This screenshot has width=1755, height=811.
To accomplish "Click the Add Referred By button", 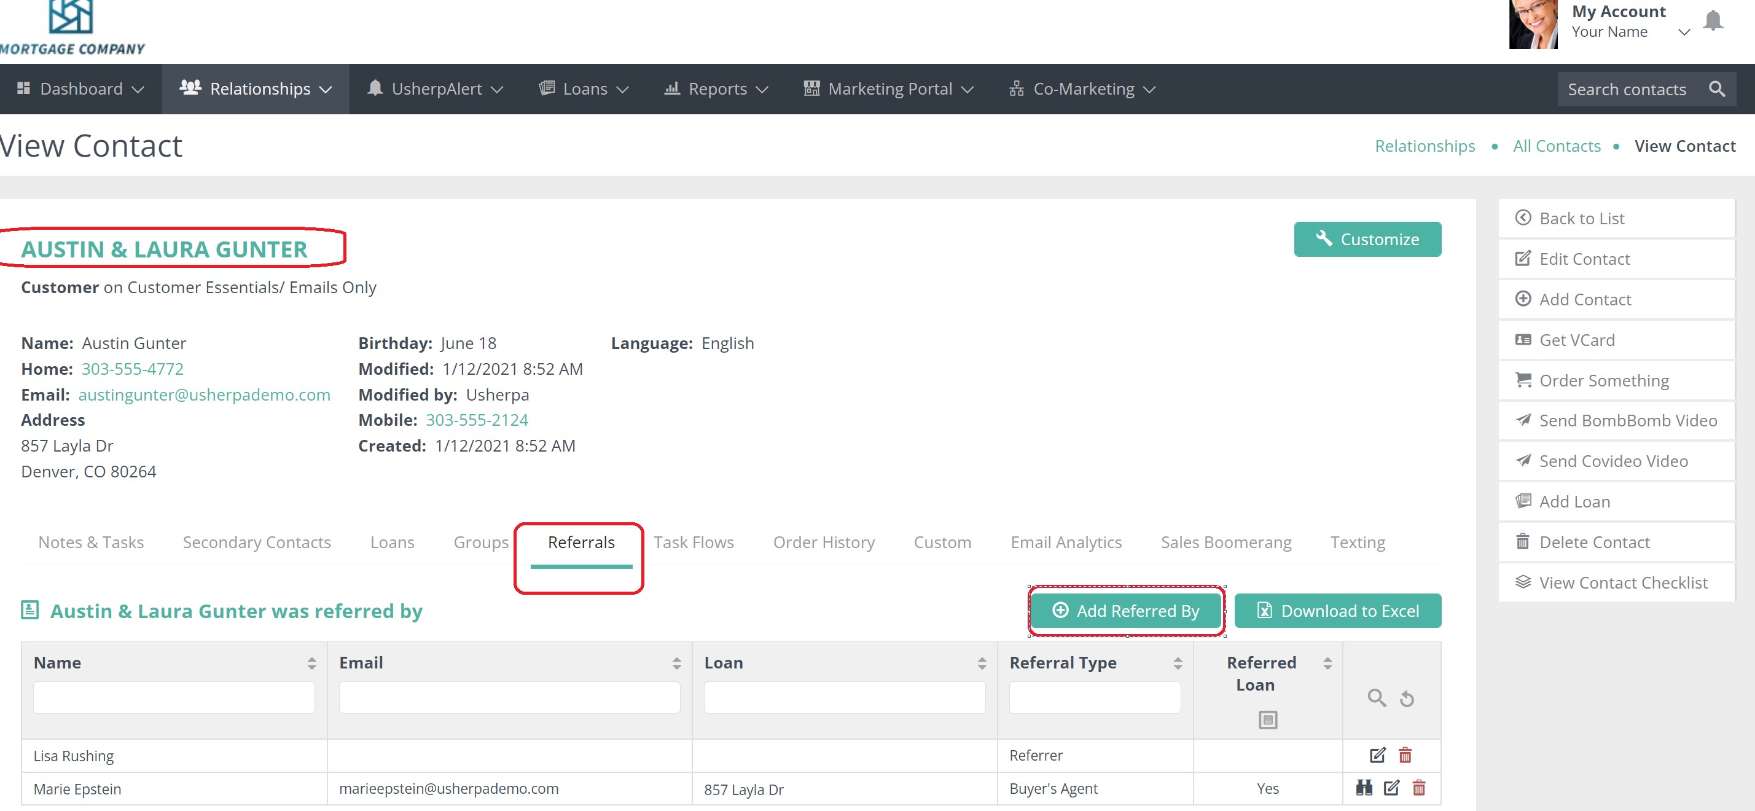I will tap(1125, 611).
